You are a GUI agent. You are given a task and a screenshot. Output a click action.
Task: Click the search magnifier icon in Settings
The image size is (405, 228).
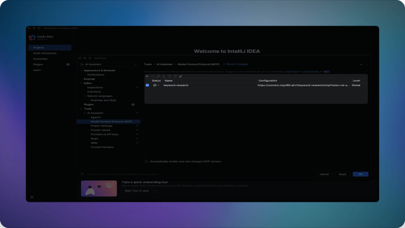[x=82, y=65]
